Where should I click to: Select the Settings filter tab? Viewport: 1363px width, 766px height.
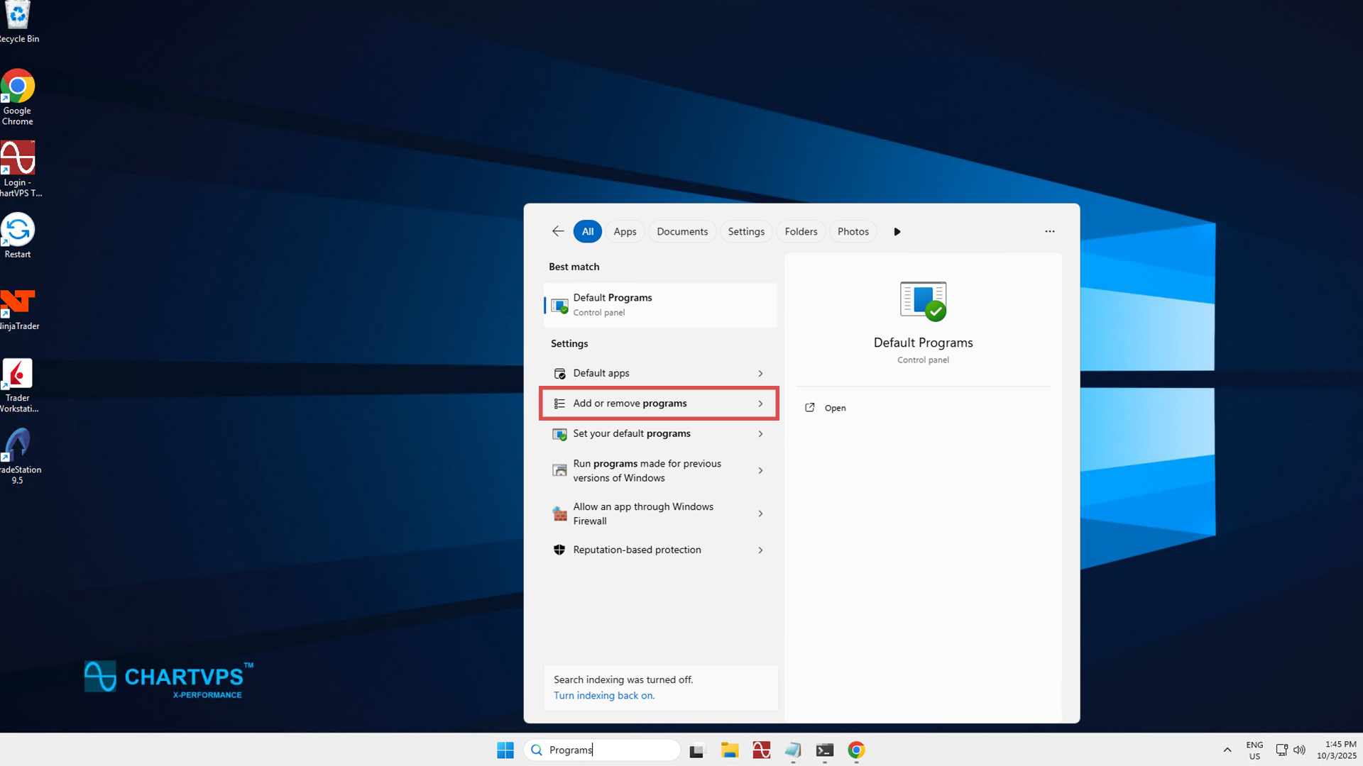coord(746,231)
